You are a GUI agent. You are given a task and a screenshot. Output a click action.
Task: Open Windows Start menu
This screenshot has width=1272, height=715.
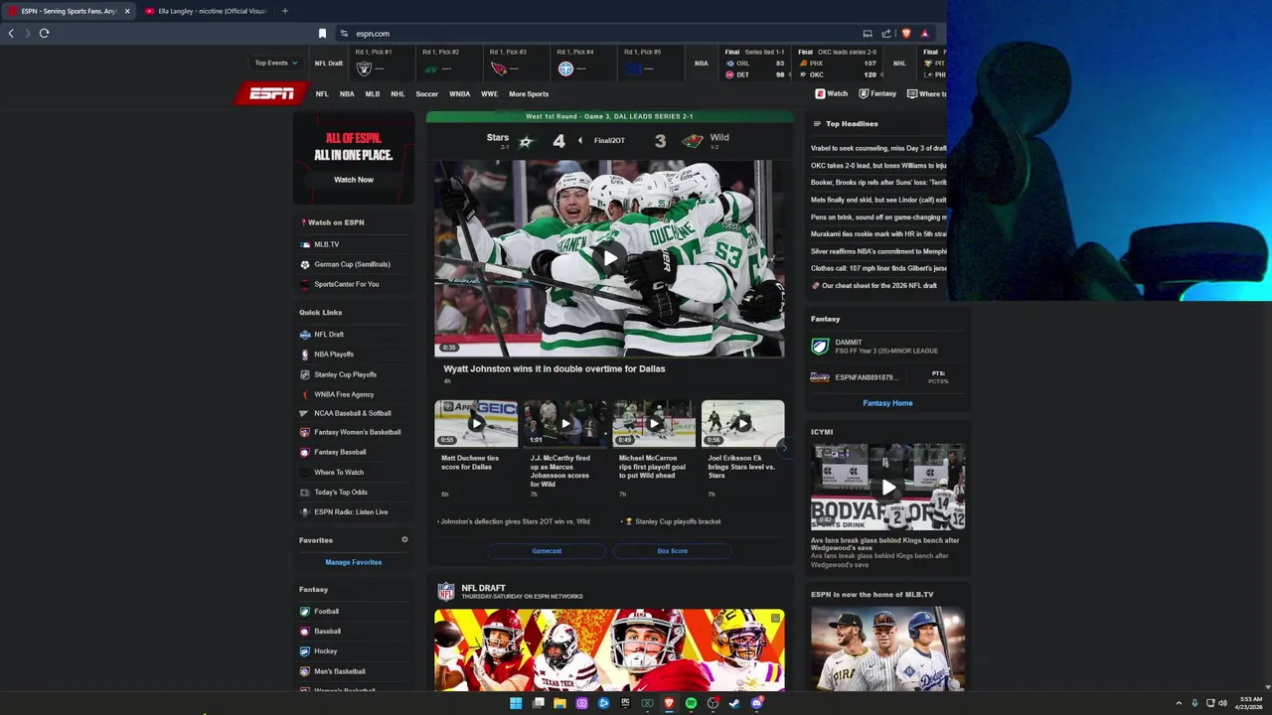(x=516, y=703)
